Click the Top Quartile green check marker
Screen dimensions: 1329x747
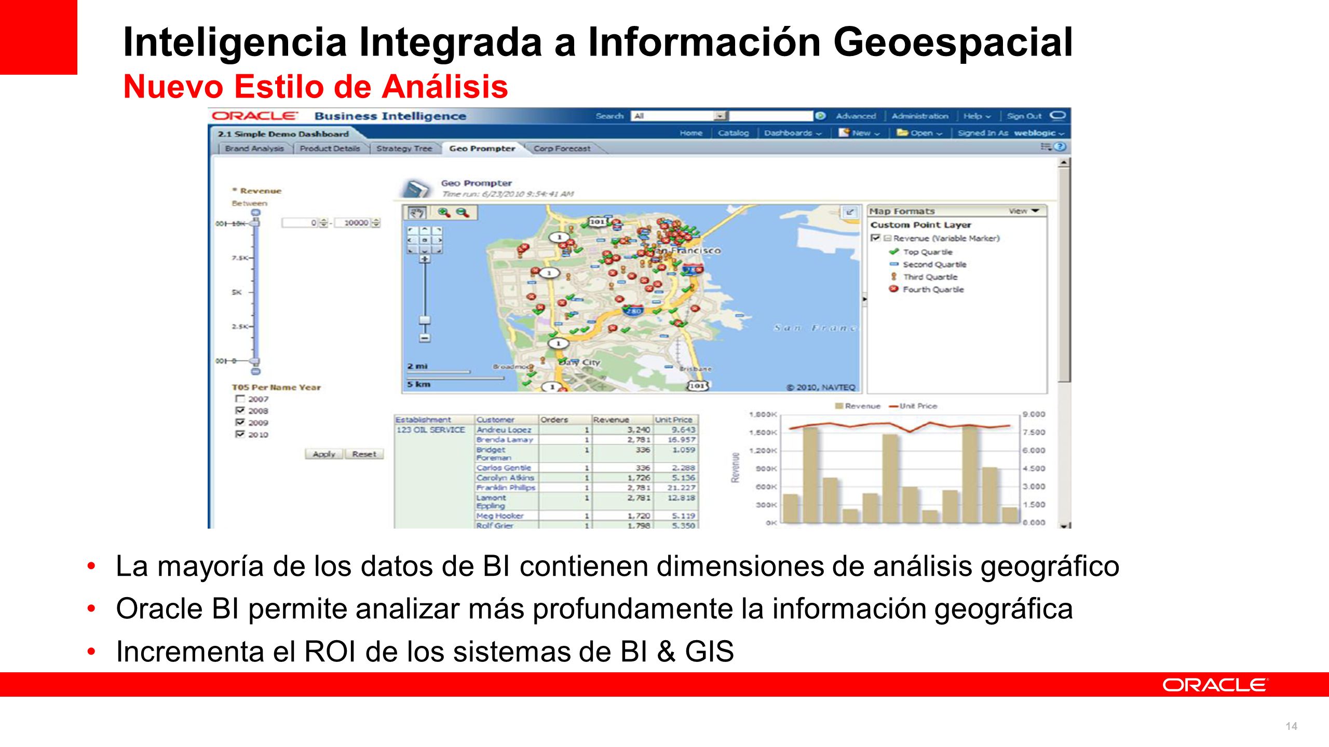893,252
